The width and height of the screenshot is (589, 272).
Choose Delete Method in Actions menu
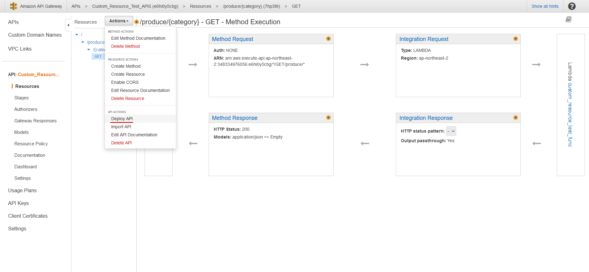point(126,46)
